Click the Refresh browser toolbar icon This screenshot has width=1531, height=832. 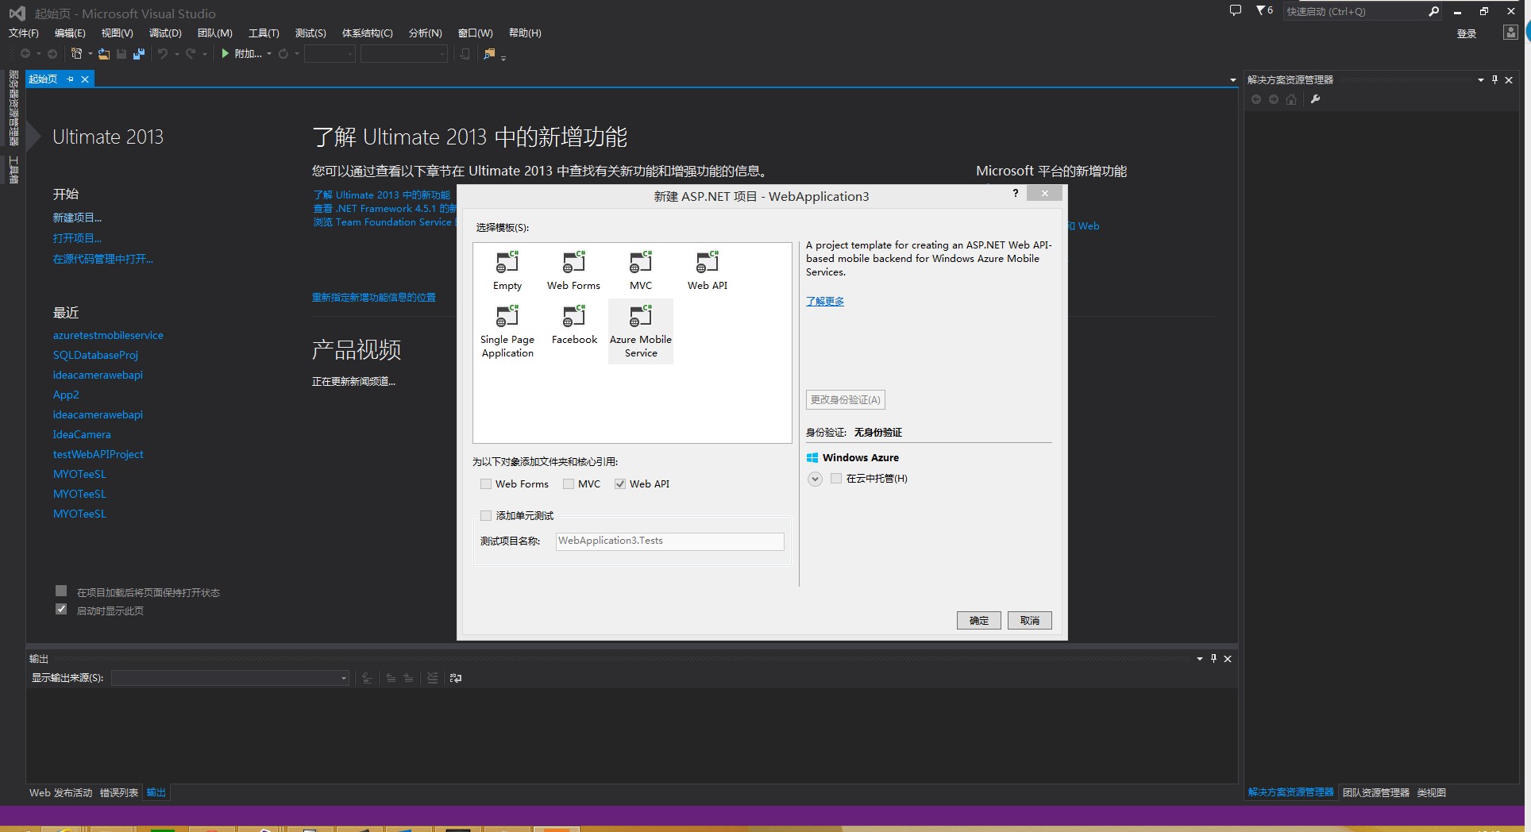click(x=283, y=54)
